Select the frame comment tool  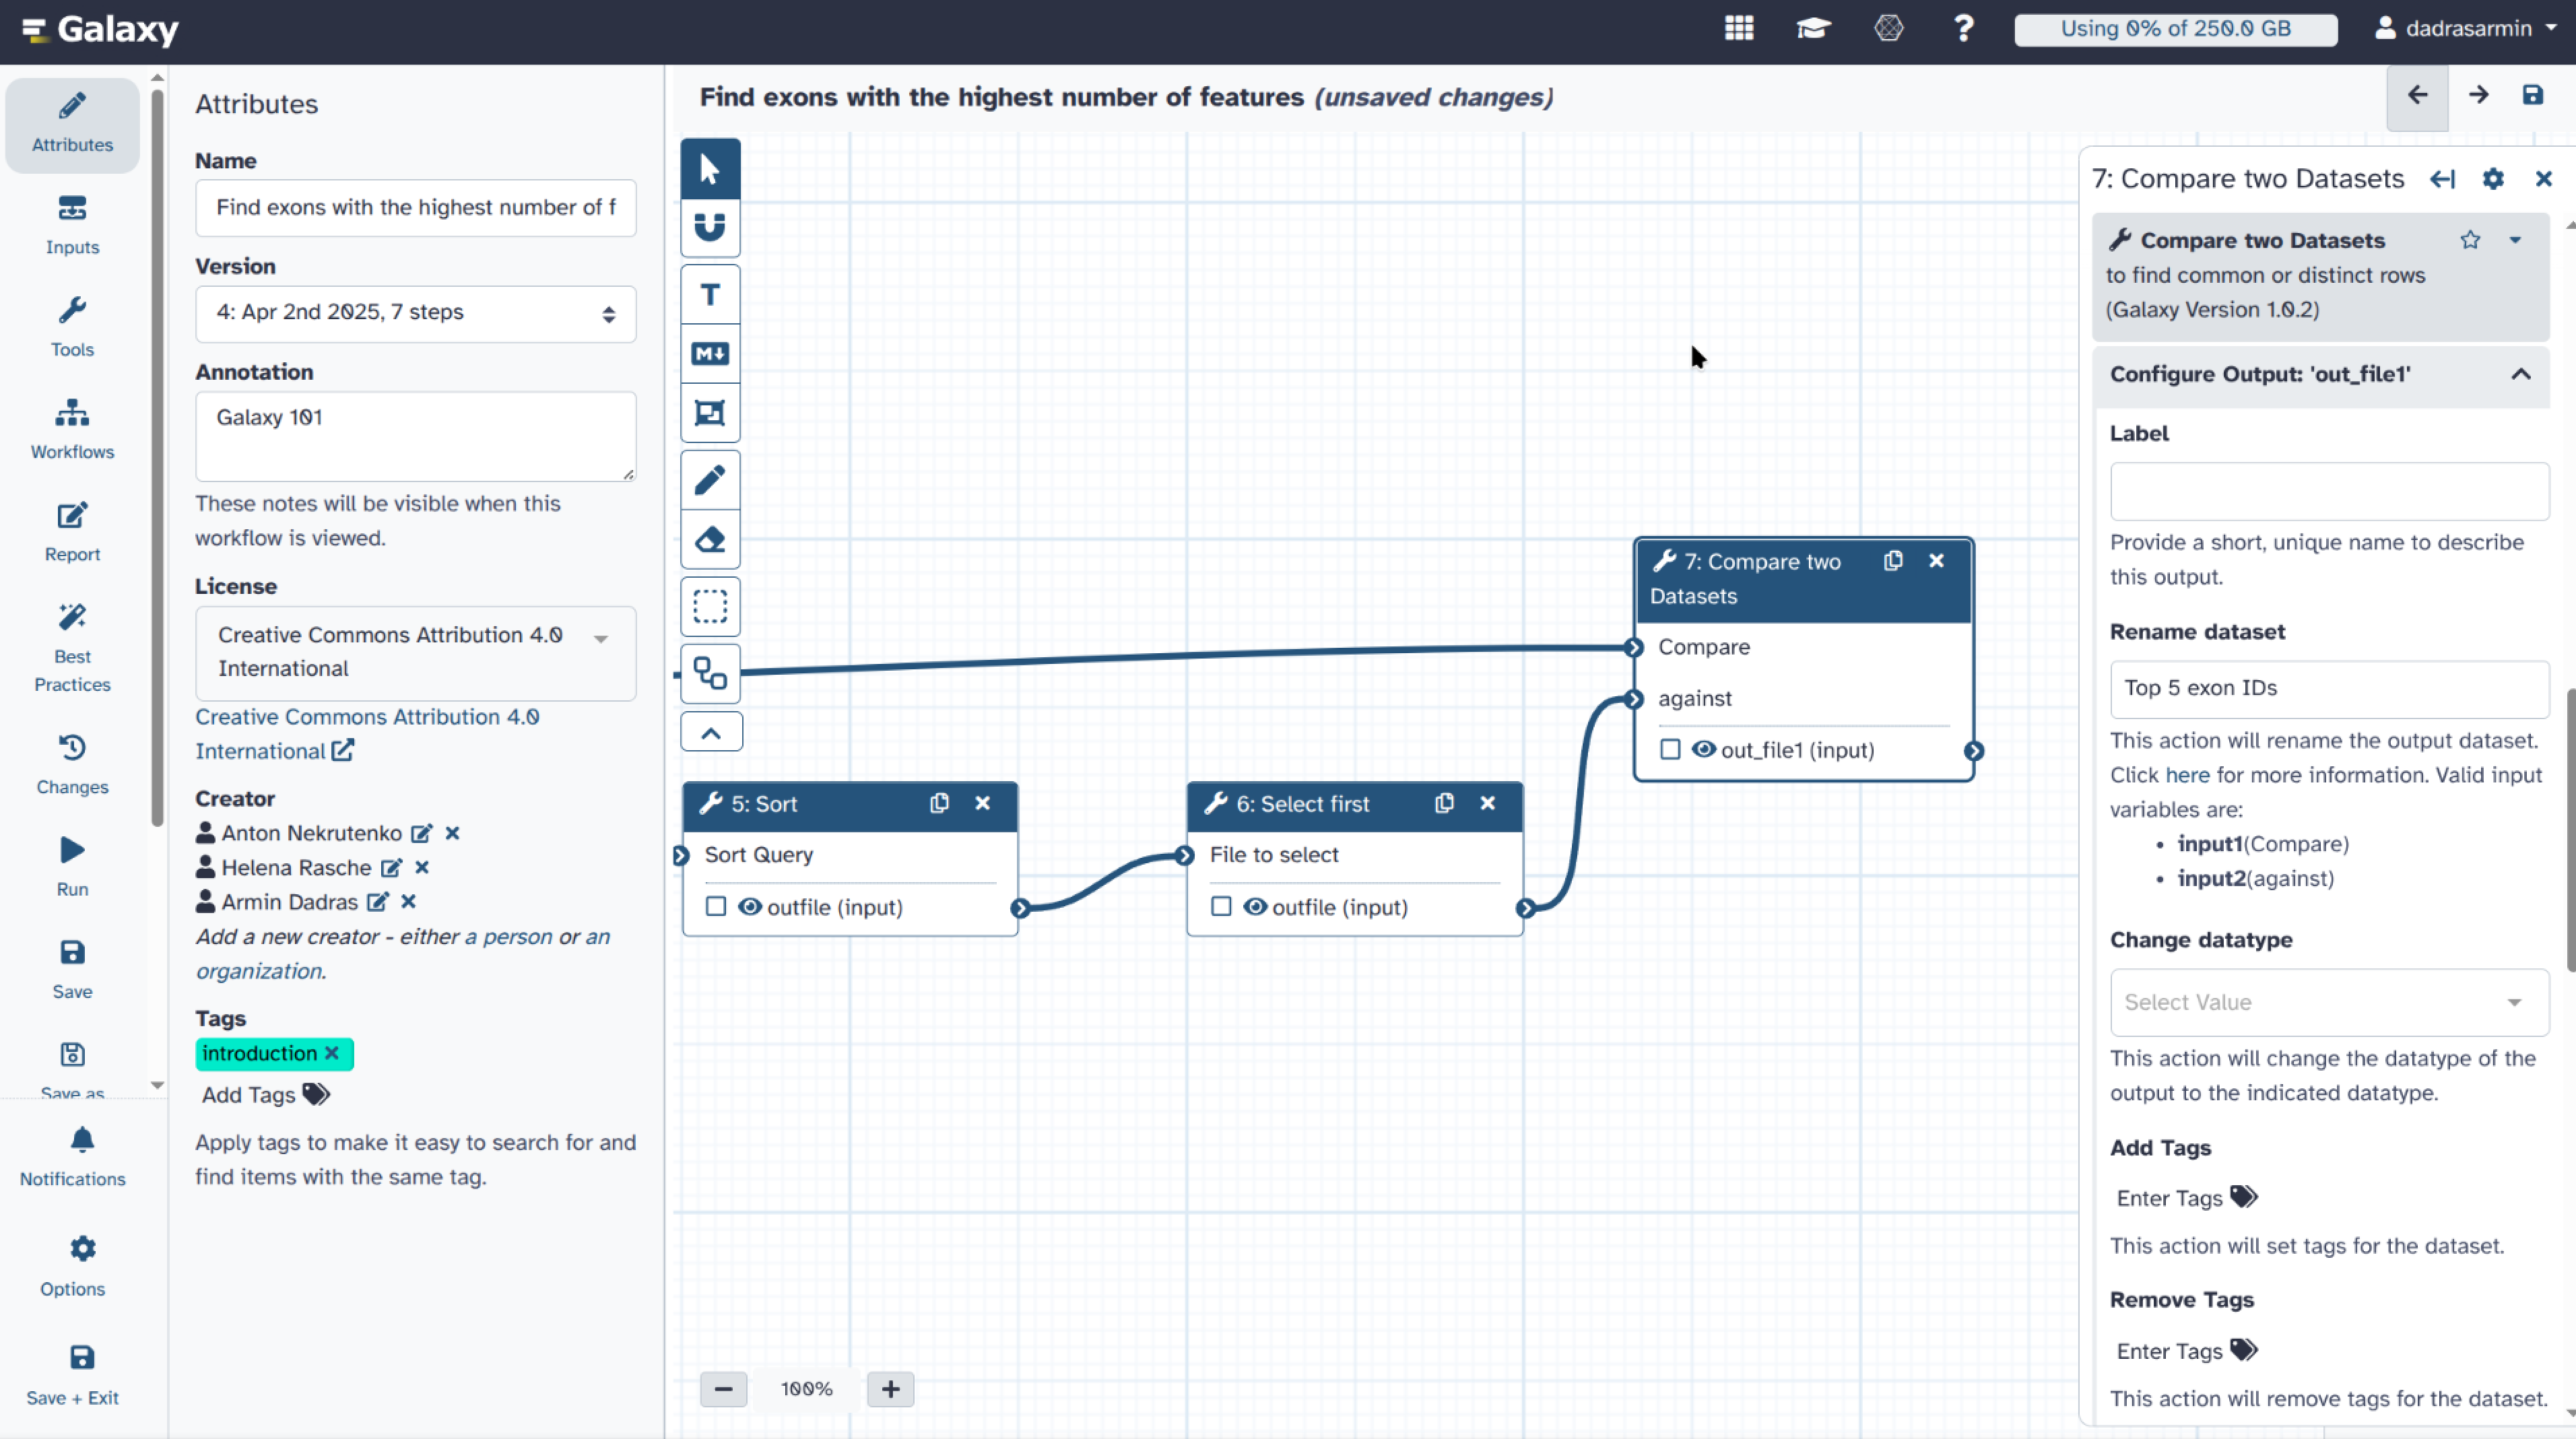coord(710,412)
